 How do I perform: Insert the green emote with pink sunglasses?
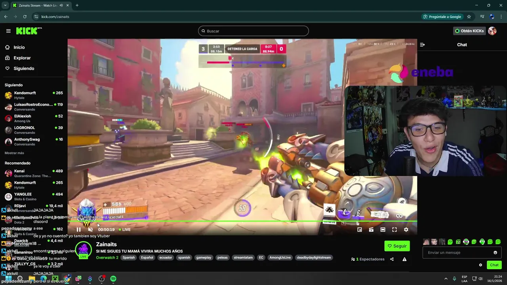466,242
